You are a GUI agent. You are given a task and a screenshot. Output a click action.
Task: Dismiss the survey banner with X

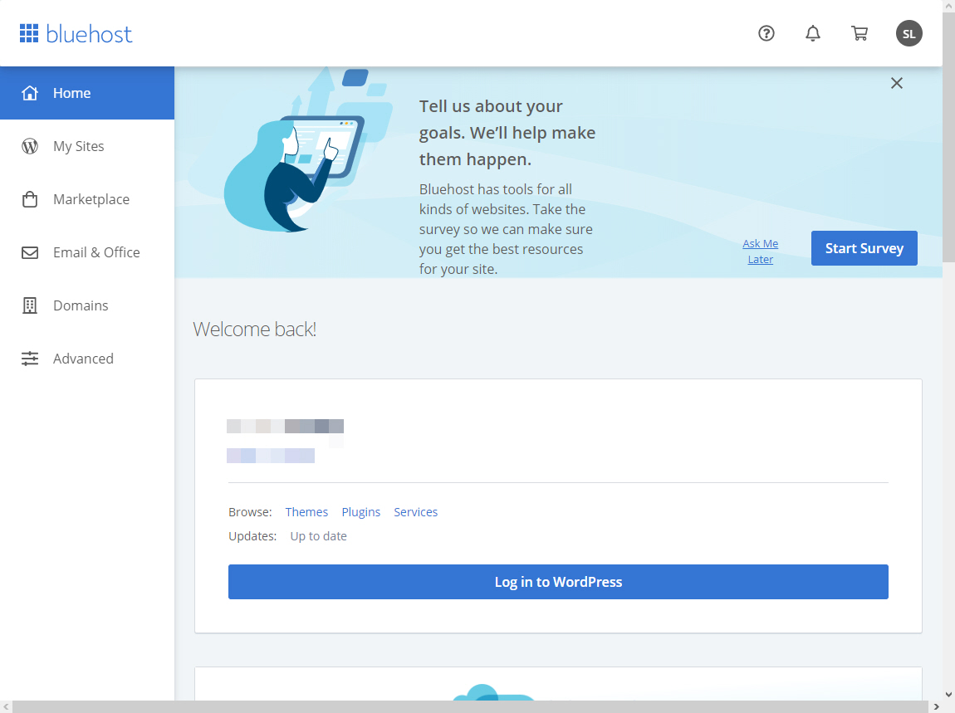[x=897, y=83]
